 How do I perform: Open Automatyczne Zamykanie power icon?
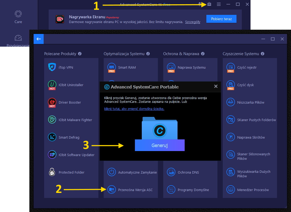click(112, 172)
